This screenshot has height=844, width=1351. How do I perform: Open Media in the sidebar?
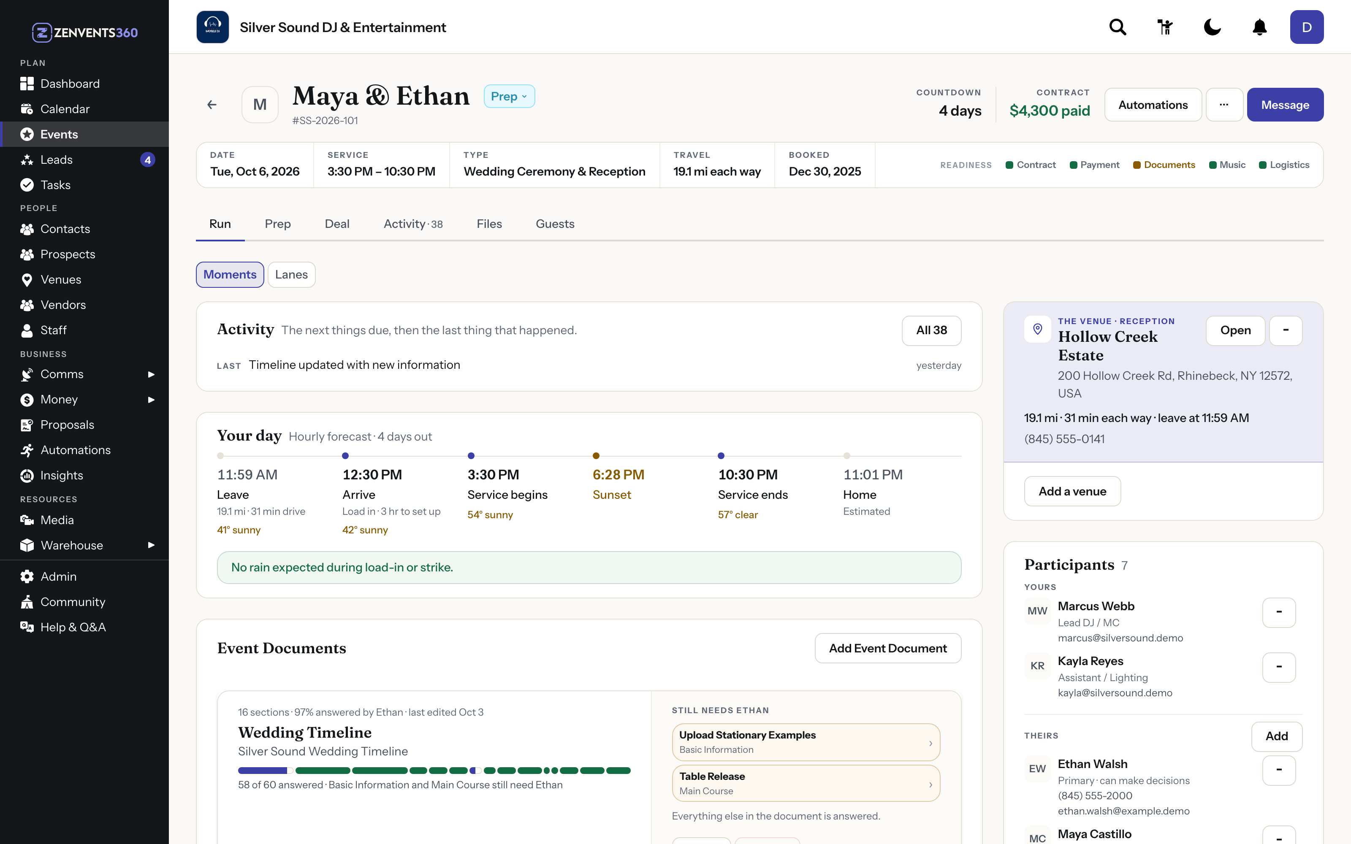coord(84,520)
